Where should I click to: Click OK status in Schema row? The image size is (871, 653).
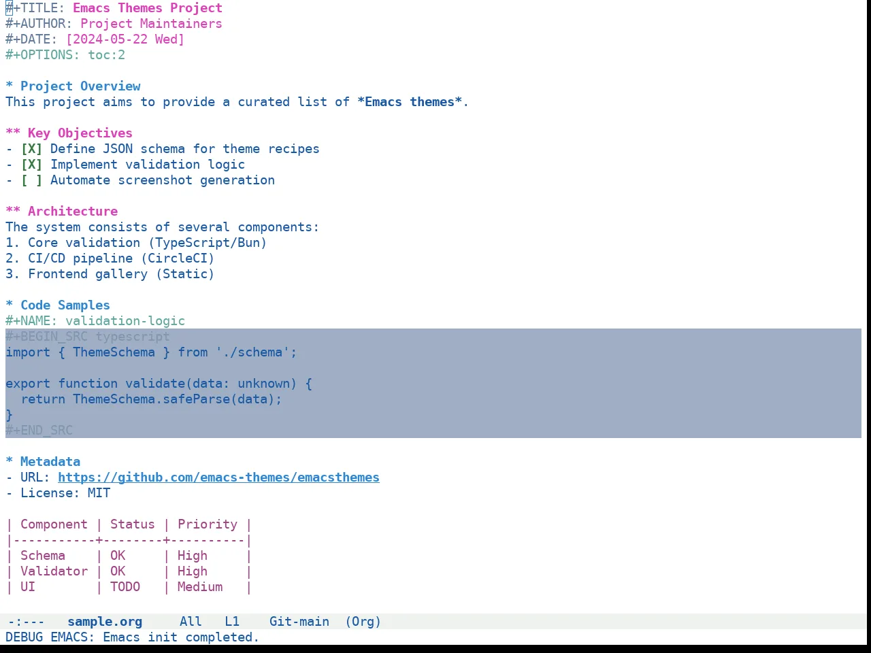click(x=118, y=556)
